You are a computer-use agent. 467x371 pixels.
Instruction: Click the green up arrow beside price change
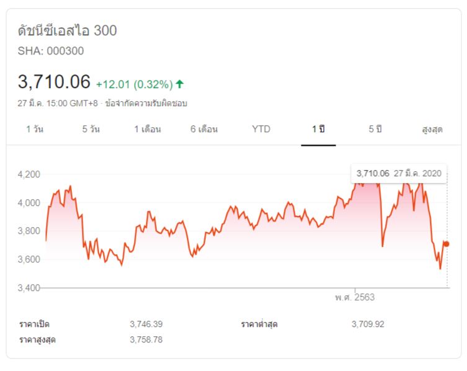(x=180, y=84)
